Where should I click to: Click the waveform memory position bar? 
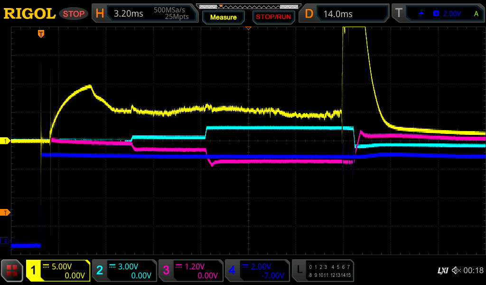(x=248, y=6)
